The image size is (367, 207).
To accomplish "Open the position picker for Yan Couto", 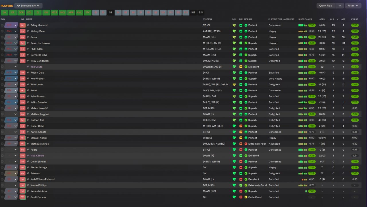I will (11, 67).
